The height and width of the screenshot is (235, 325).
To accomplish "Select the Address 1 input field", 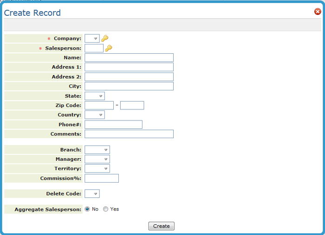I will coord(129,67).
